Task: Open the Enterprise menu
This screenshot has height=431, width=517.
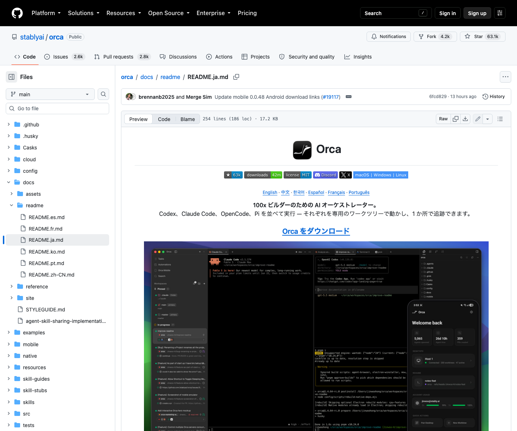Action: coord(214,13)
